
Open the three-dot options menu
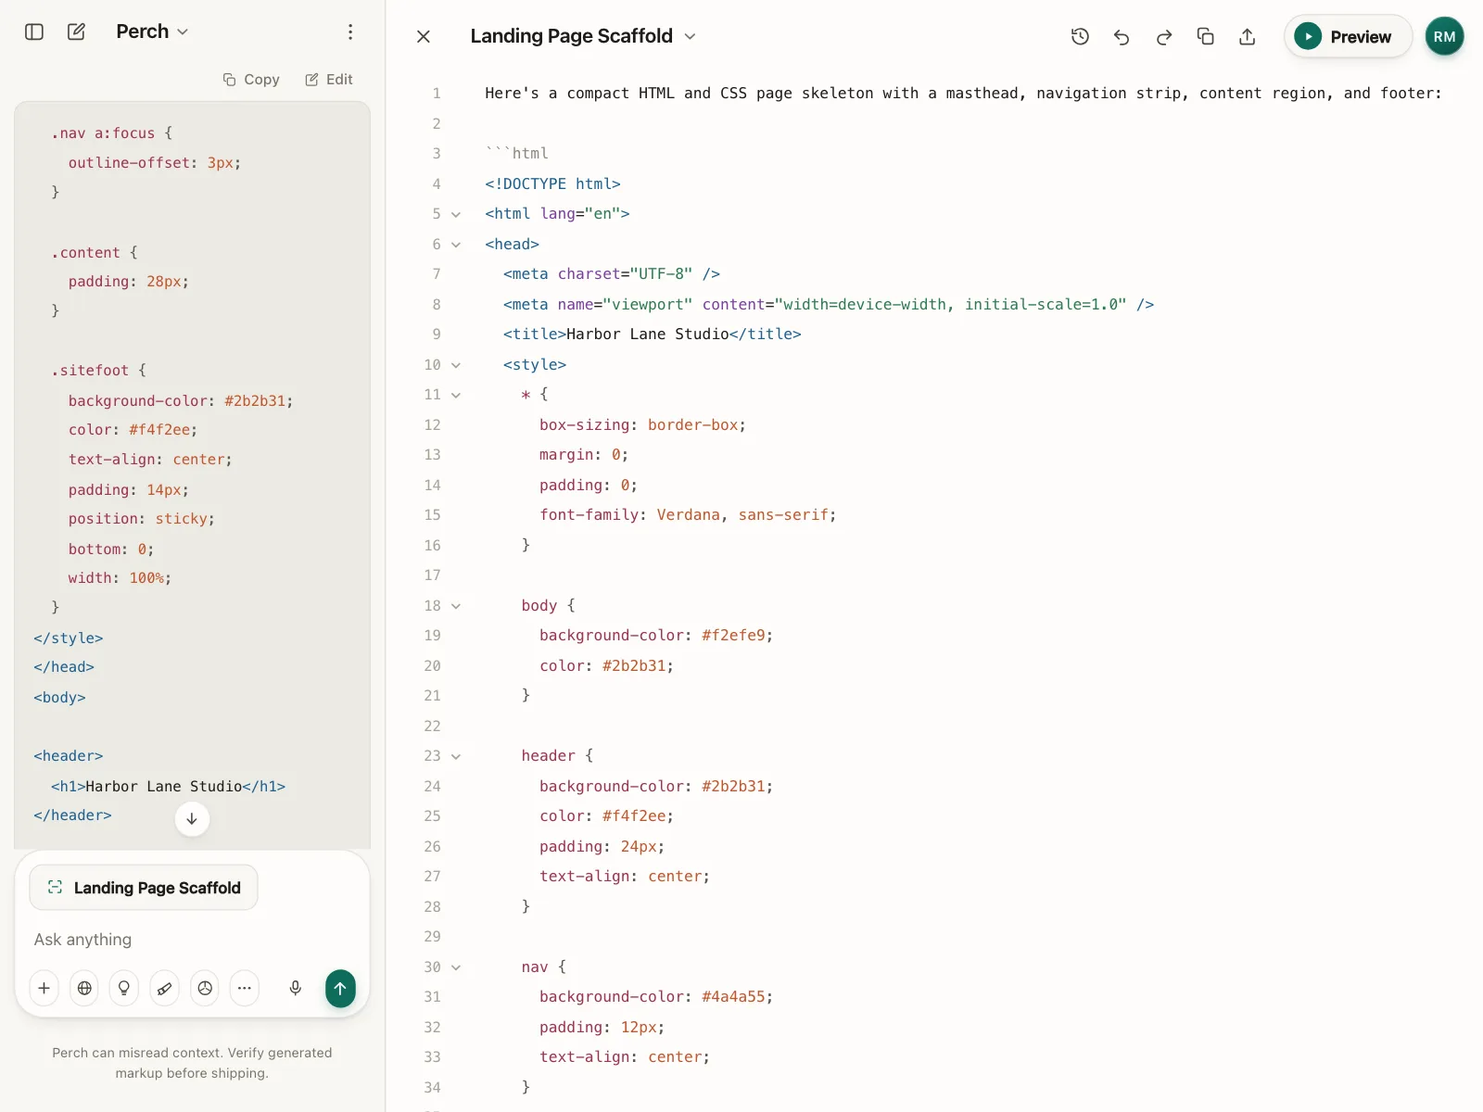(x=350, y=32)
